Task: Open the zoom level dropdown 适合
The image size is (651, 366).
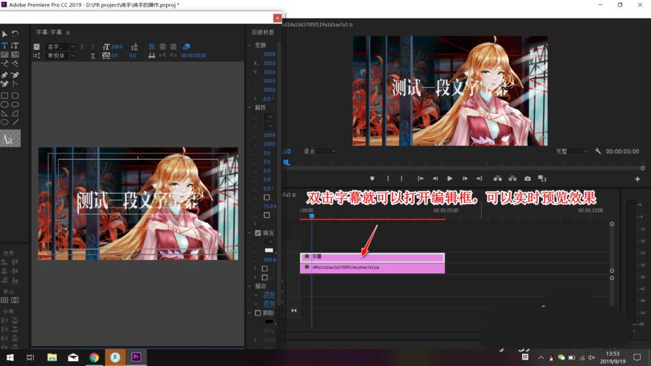Action: (x=319, y=151)
